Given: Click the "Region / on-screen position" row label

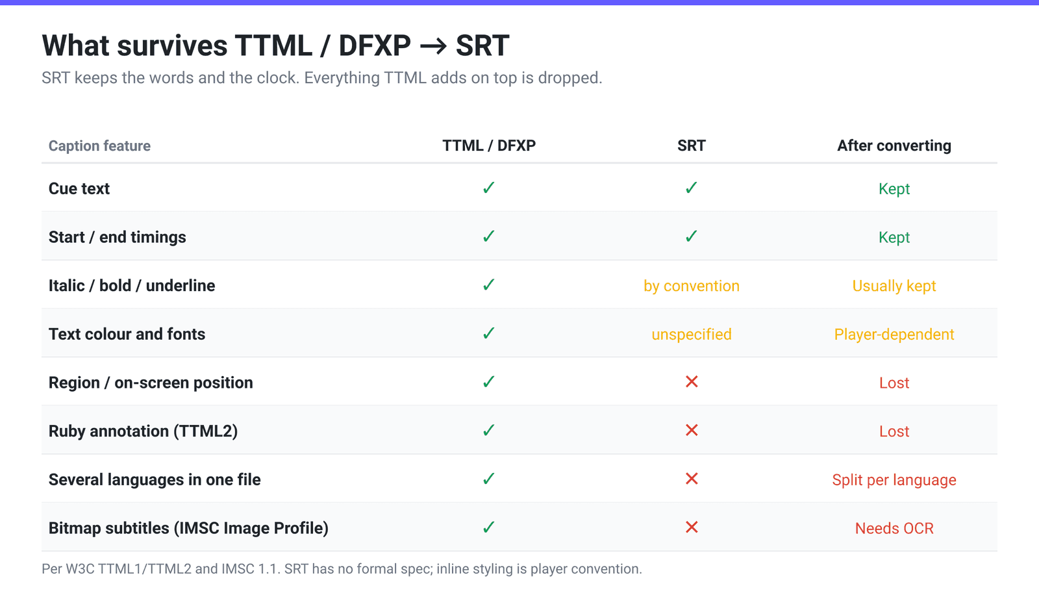Looking at the screenshot, I should coord(151,383).
